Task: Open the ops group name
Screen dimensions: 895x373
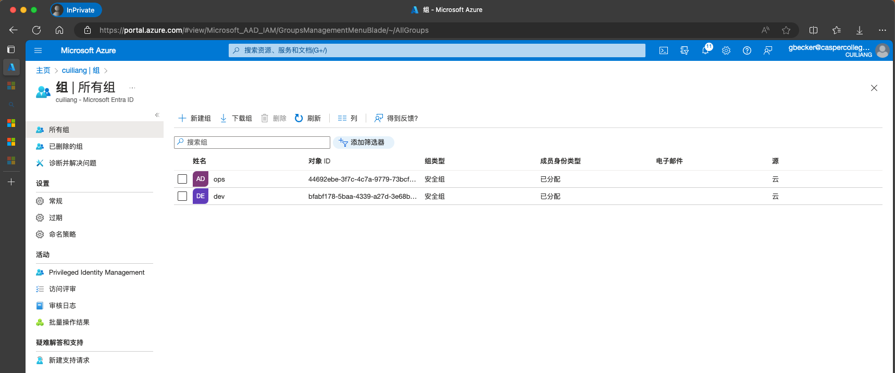Action: [x=219, y=179]
